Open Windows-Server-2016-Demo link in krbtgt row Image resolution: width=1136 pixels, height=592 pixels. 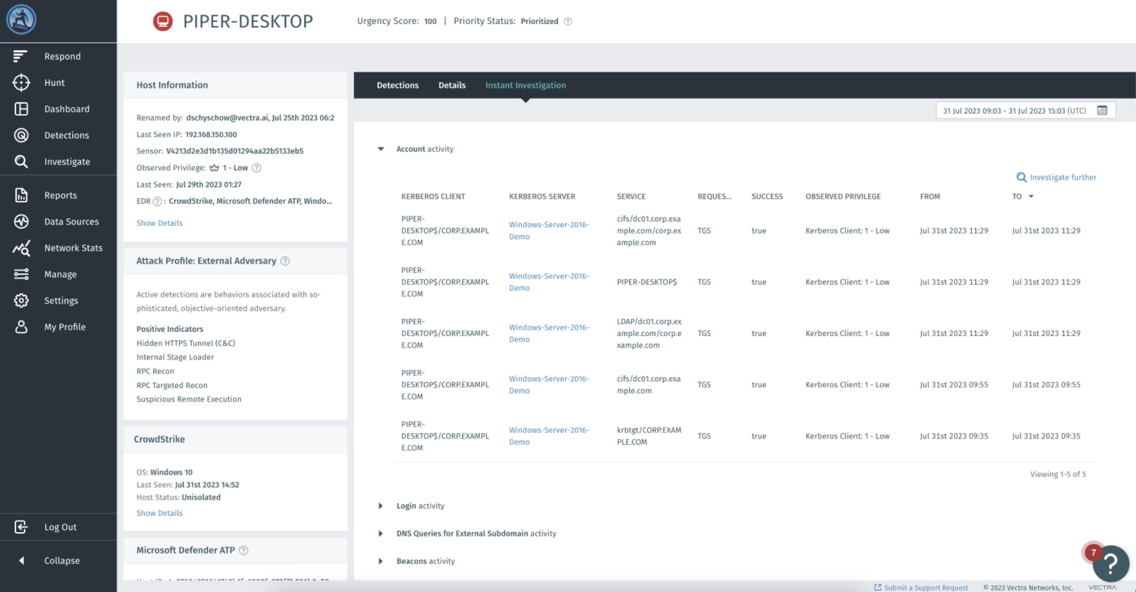pyautogui.click(x=549, y=436)
